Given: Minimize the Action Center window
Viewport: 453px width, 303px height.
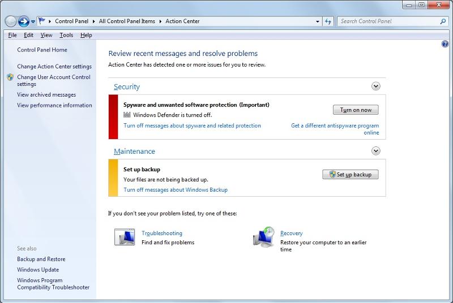Looking at the screenshot, I should (409, 5).
